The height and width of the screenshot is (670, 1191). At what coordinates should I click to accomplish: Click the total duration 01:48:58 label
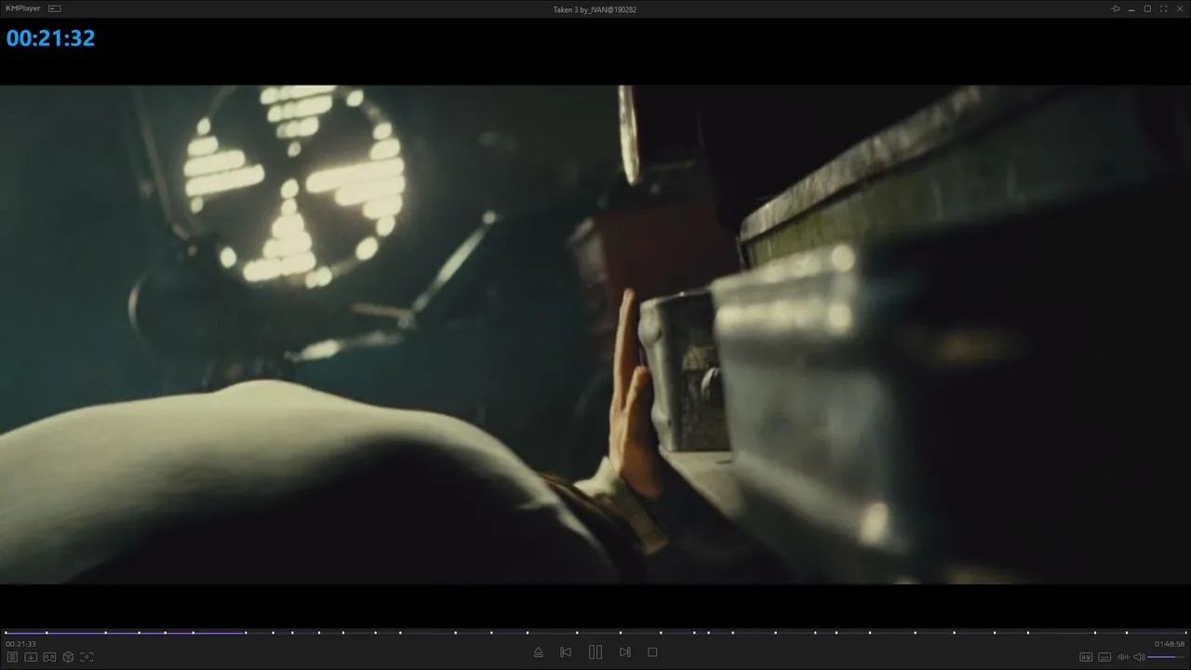[x=1170, y=644]
